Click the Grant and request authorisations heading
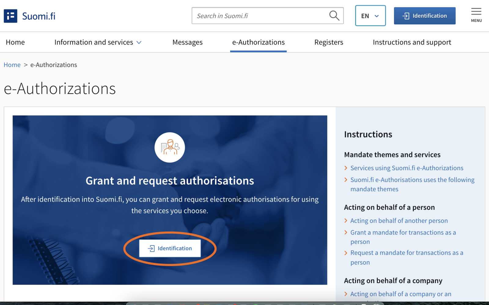 tap(170, 181)
